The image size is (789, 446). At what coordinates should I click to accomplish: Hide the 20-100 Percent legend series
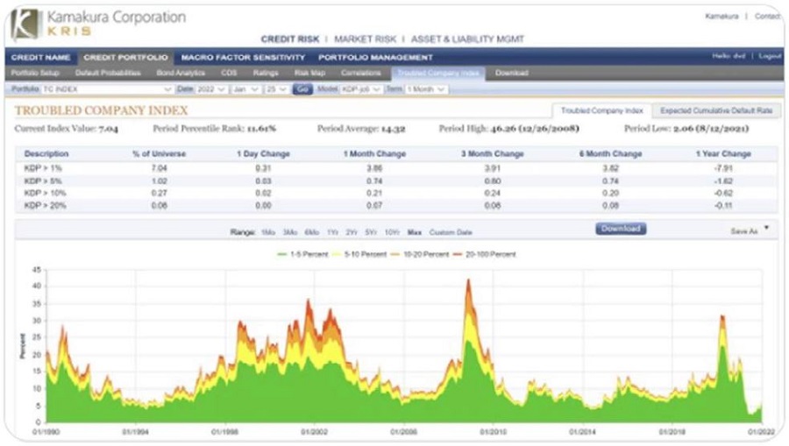488,254
